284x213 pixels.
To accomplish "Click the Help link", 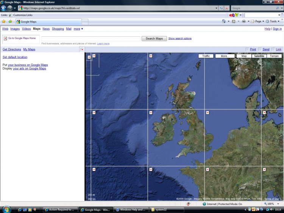I will (267, 29).
